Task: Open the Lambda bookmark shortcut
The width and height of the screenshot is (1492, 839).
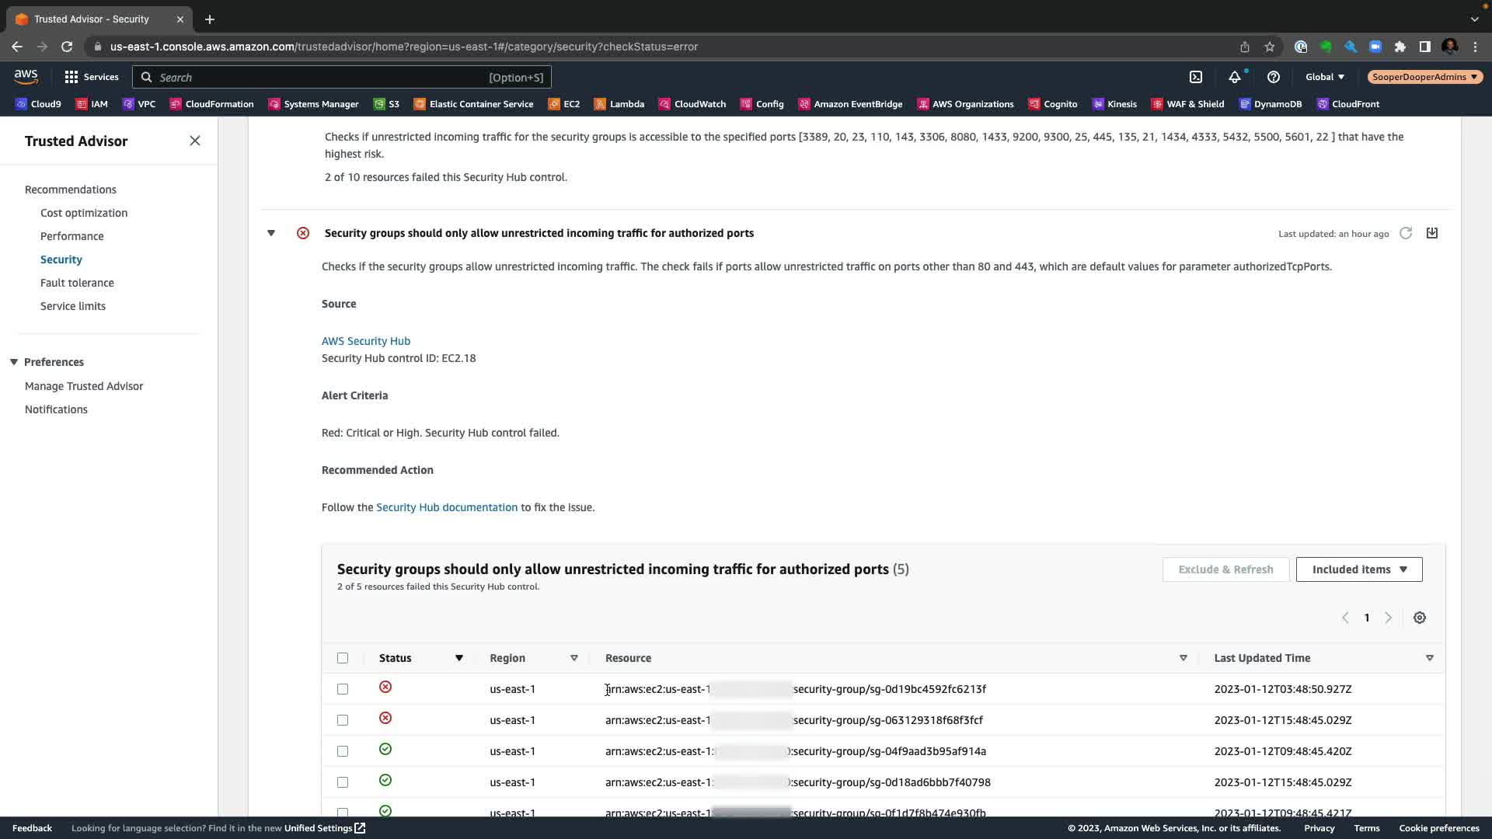Action: [x=619, y=104]
